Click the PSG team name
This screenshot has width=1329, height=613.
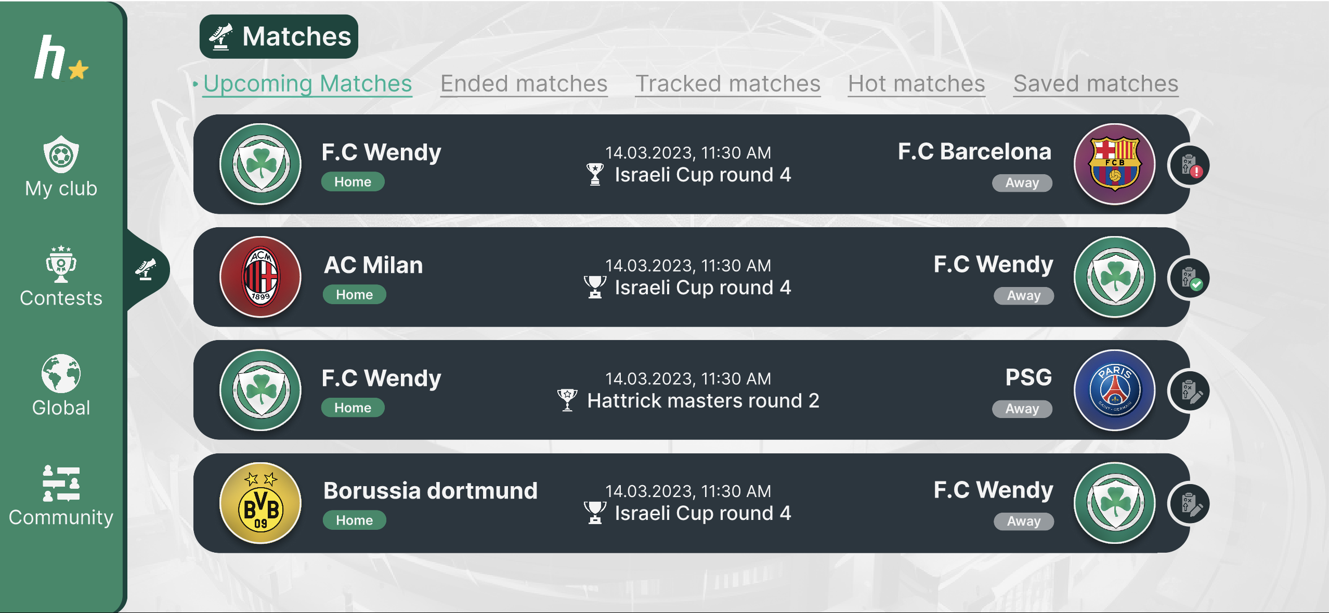pos(1028,377)
